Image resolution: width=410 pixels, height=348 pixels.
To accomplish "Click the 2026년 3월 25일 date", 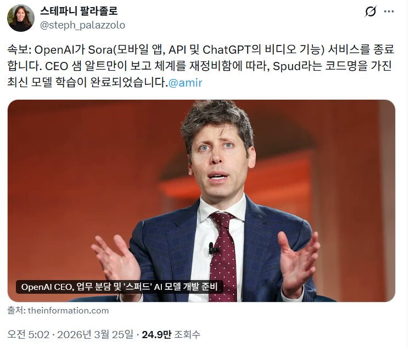I will (95, 334).
